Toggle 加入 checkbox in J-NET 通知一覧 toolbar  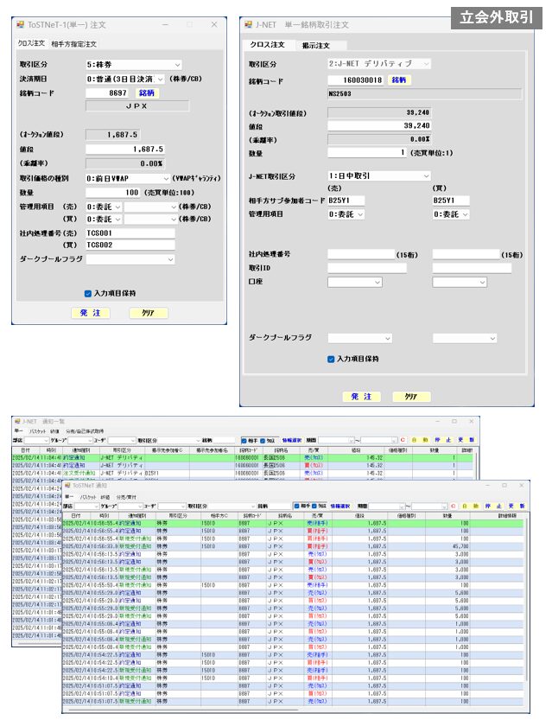(x=263, y=440)
